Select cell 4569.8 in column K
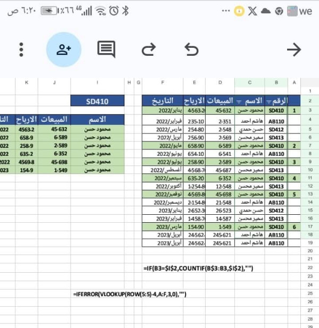Image resolution: width=319 pixels, height=328 pixels. pos(27,162)
